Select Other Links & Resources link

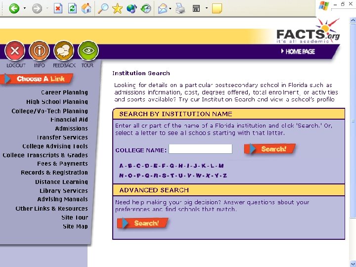click(x=51, y=209)
